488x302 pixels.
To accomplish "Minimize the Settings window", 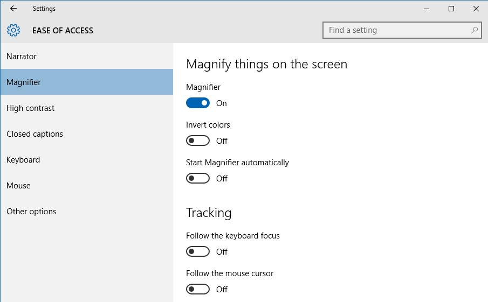I will [427, 9].
